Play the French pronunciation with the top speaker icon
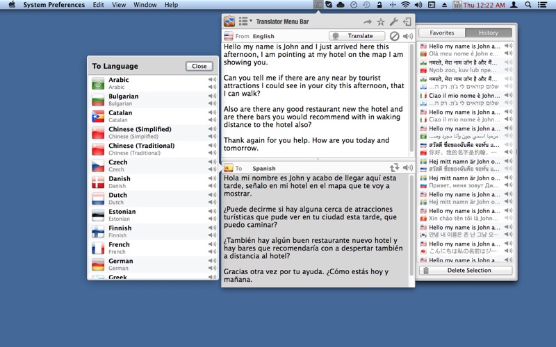 (213, 244)
